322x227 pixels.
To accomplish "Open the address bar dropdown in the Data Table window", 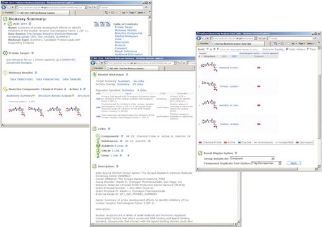I will point(255,38).
